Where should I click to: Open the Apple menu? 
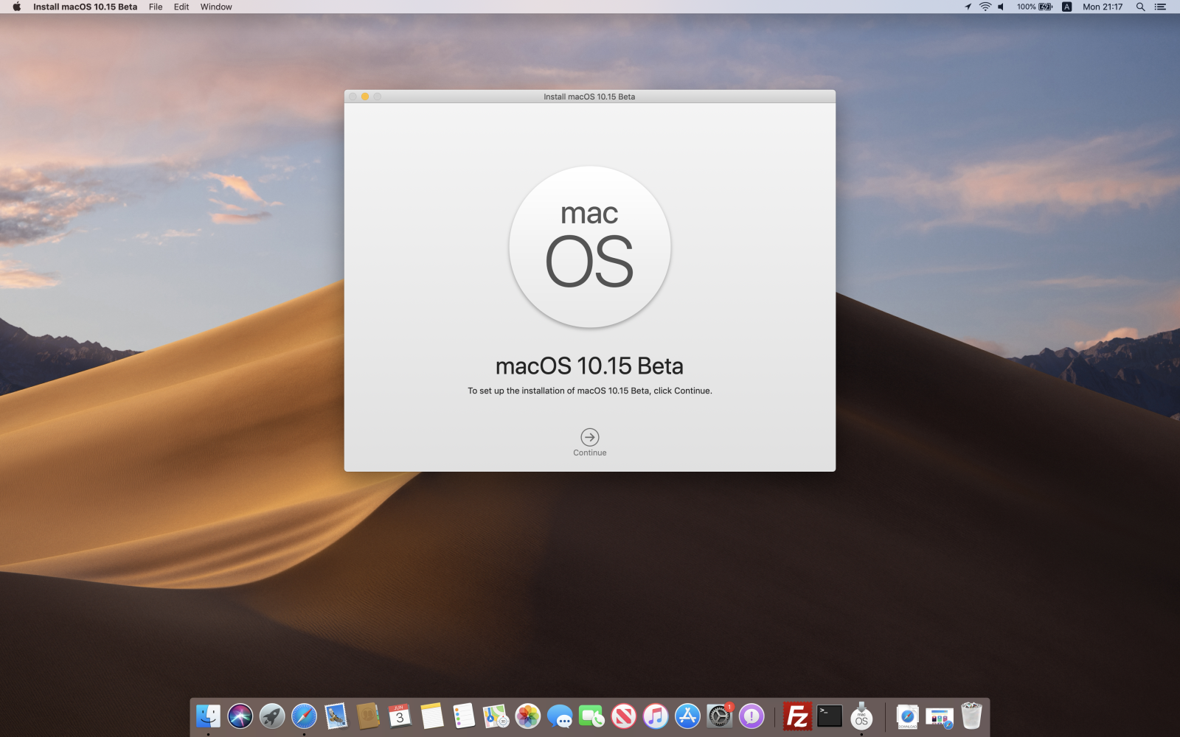point(16,7)
